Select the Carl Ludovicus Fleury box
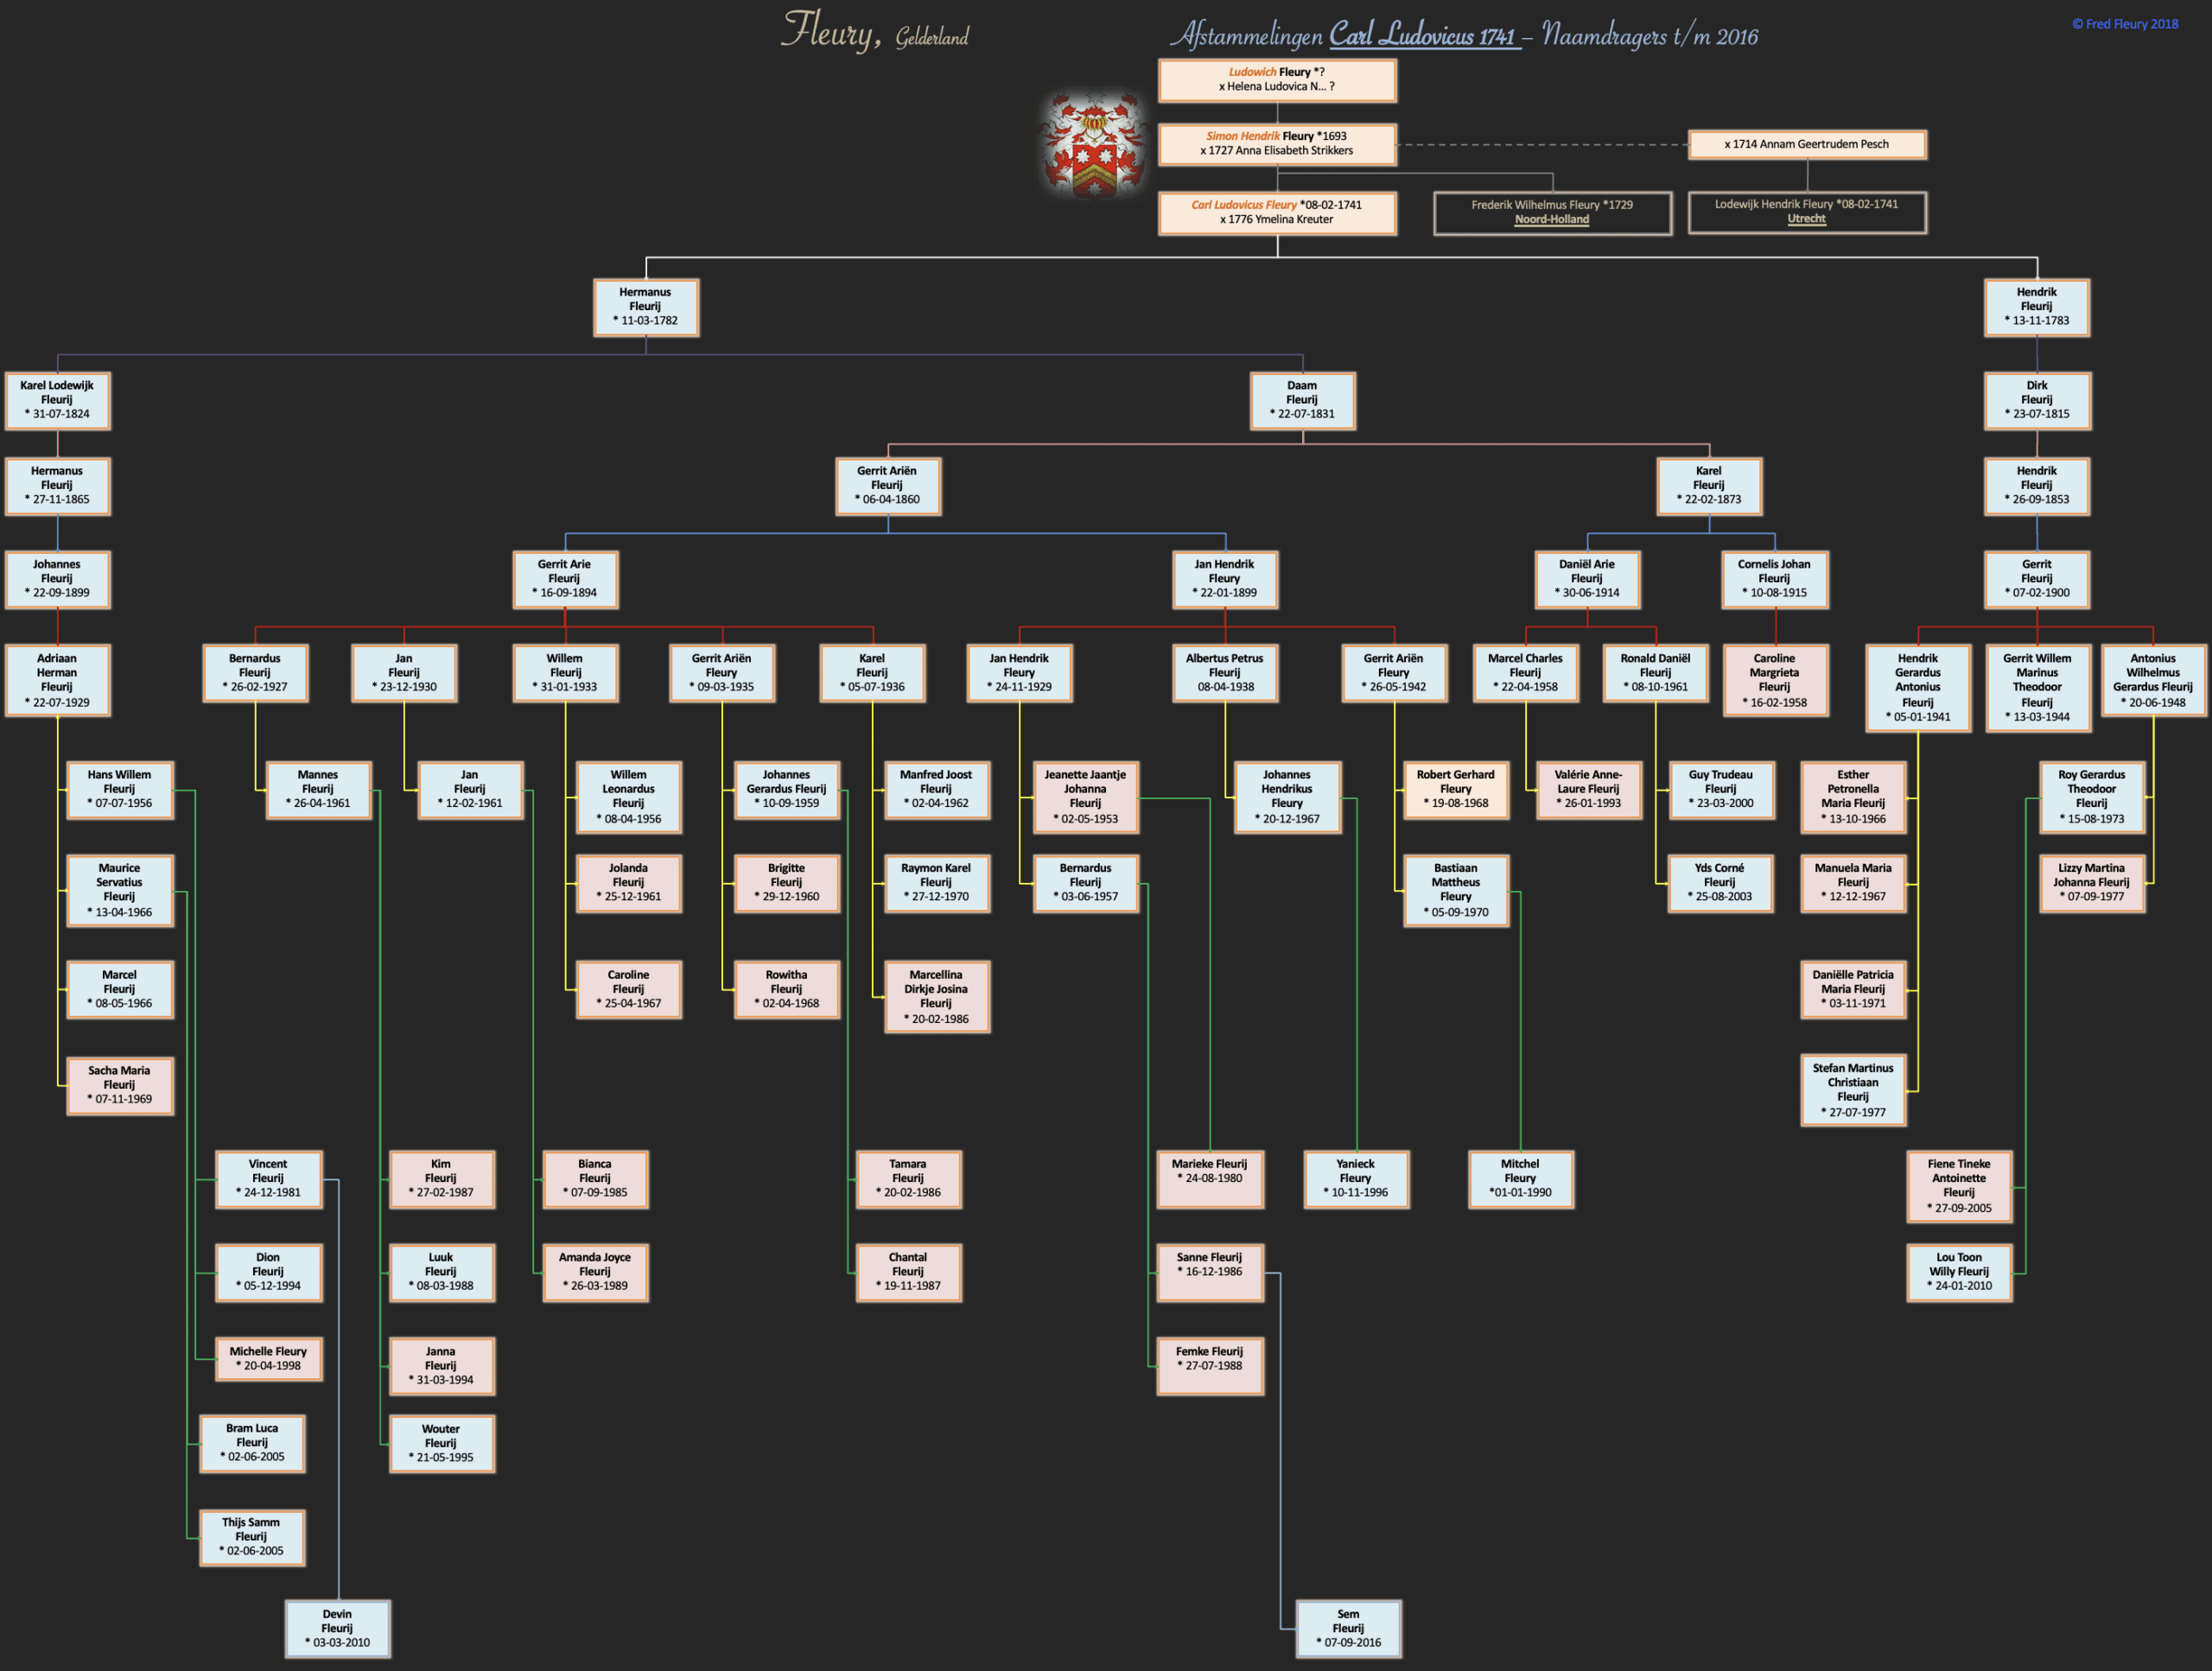Image resolution: width=2212 pixels, height=1671 pixels. (1277, 213)
